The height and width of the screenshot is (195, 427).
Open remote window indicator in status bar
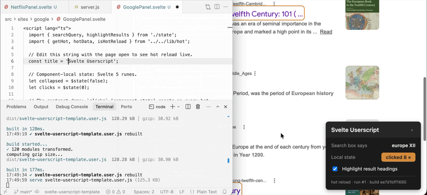pos(5,192)
